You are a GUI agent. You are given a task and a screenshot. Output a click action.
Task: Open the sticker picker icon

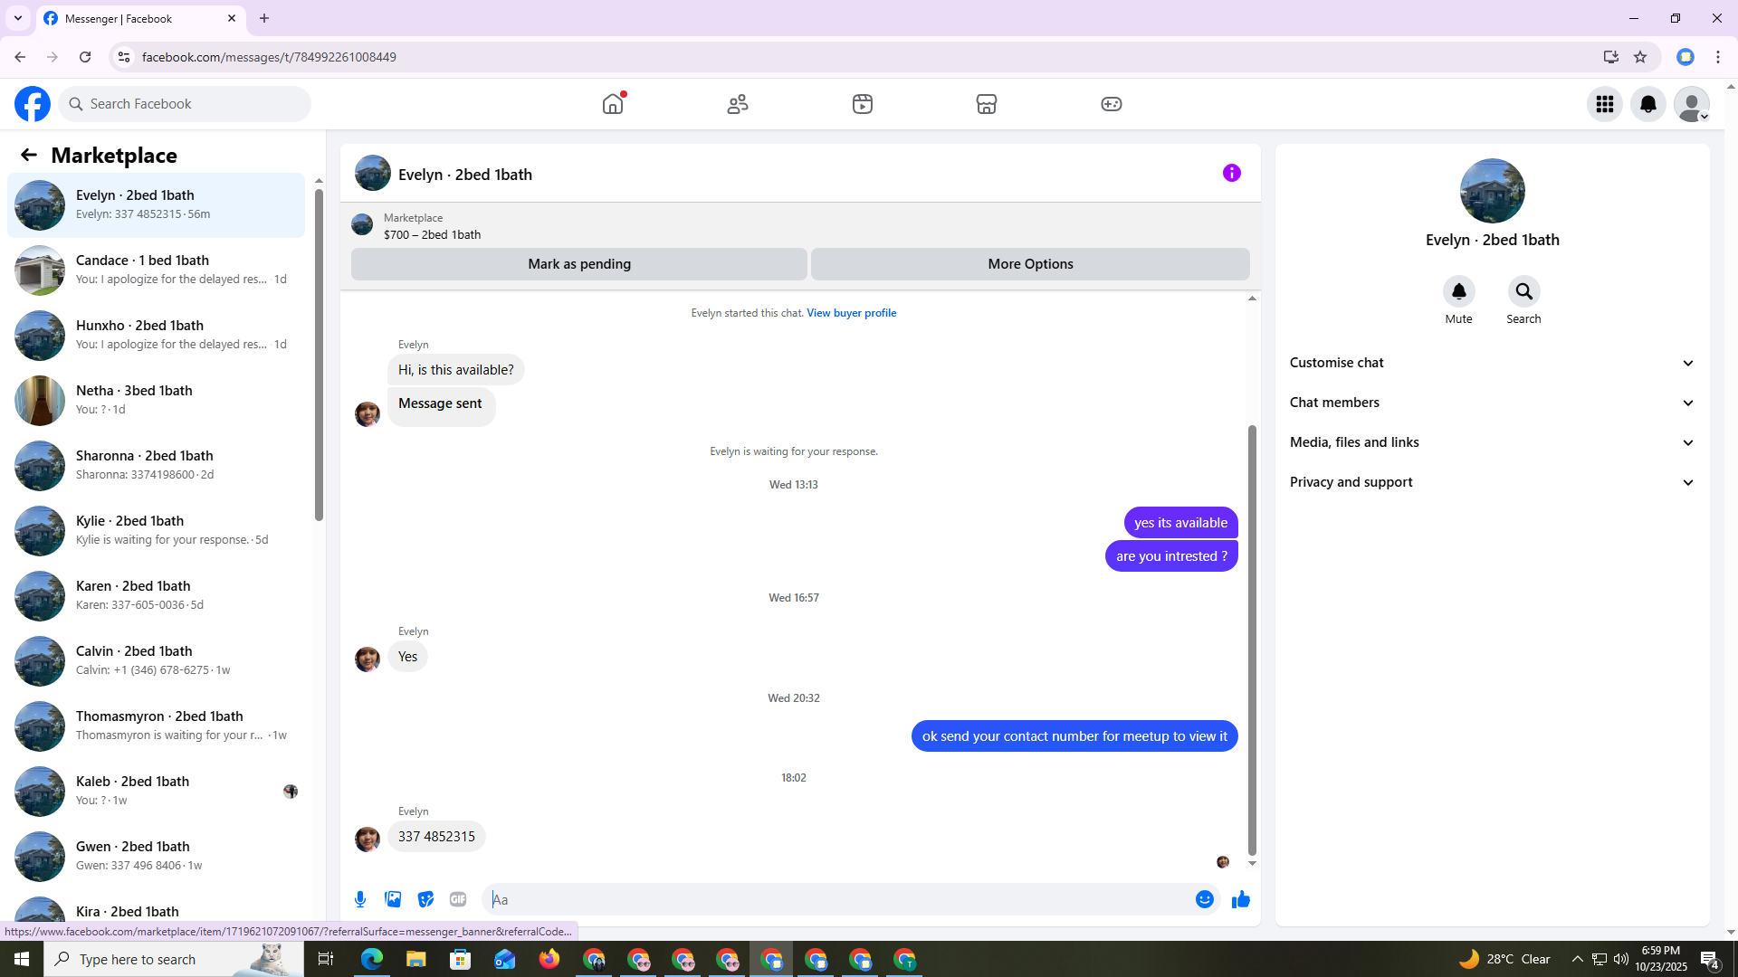425,899
